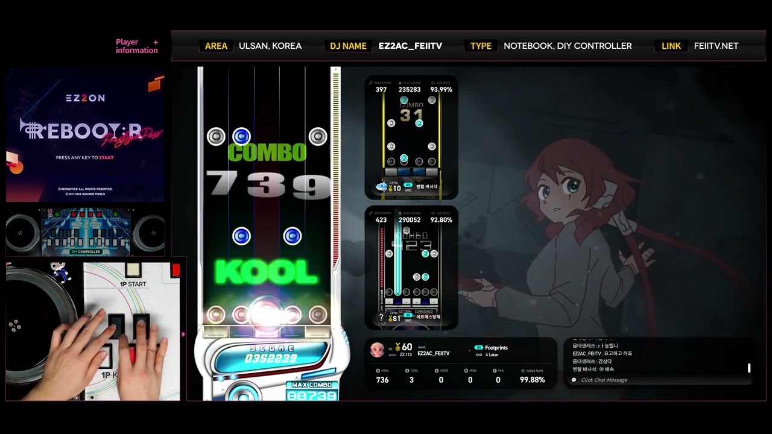
Task: Click the right speaker dial in controller overlay
Action: [149, 232]
